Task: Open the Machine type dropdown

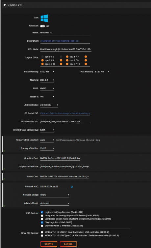Action: coord(47,80)
